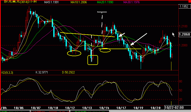Select the MA5:1.1991 indicator label
Viewport: 191px width, 112px height.
pyautogui.click(x=52, y=2)
